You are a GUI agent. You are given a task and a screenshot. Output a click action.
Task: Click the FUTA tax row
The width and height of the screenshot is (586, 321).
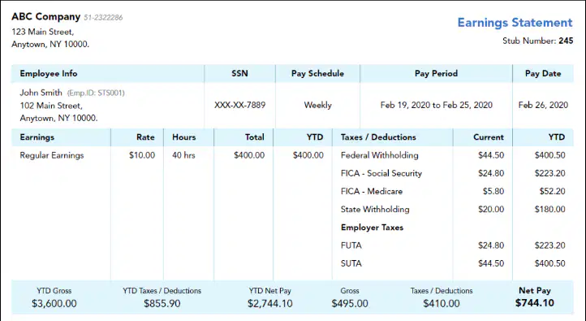(x=453, y=245)
